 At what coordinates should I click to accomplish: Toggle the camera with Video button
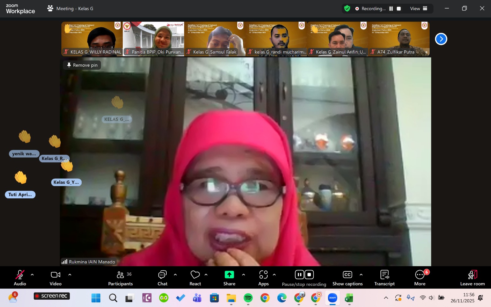pyautogui.click(x=56, y=278)
